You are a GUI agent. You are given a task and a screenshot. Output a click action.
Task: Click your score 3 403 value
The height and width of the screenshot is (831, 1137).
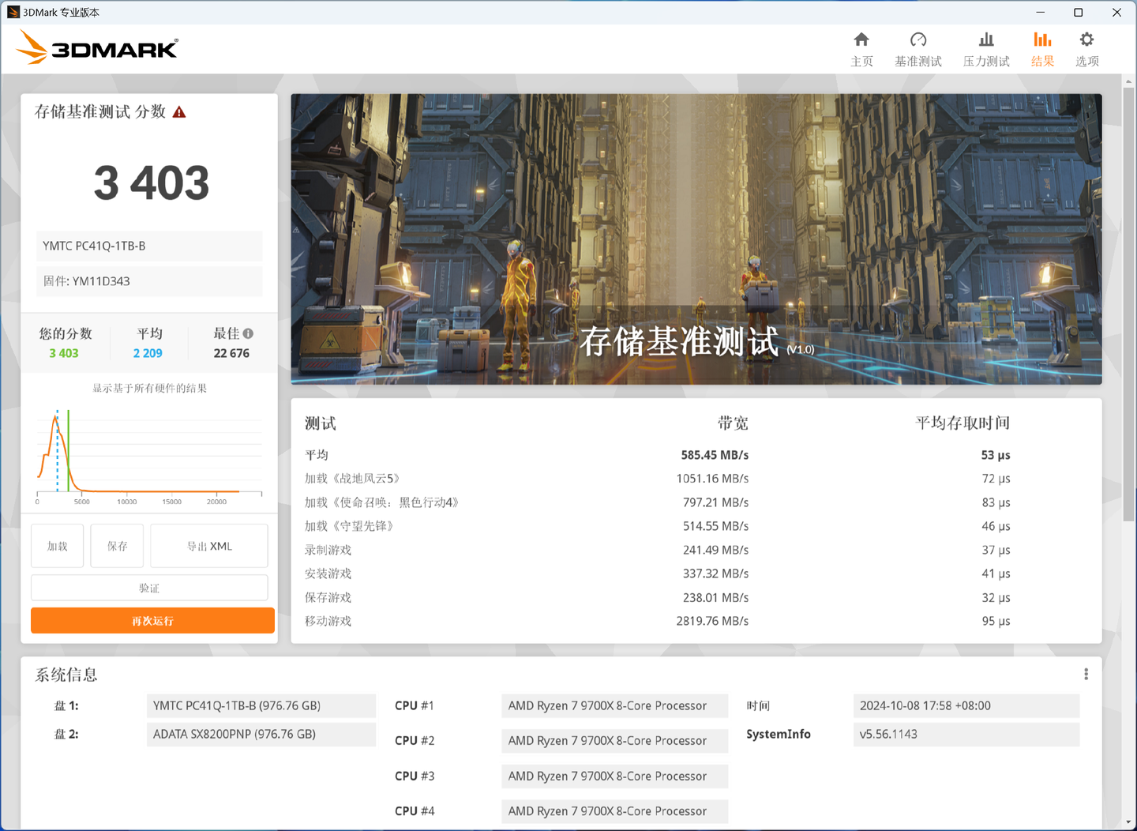click(64, 353)
